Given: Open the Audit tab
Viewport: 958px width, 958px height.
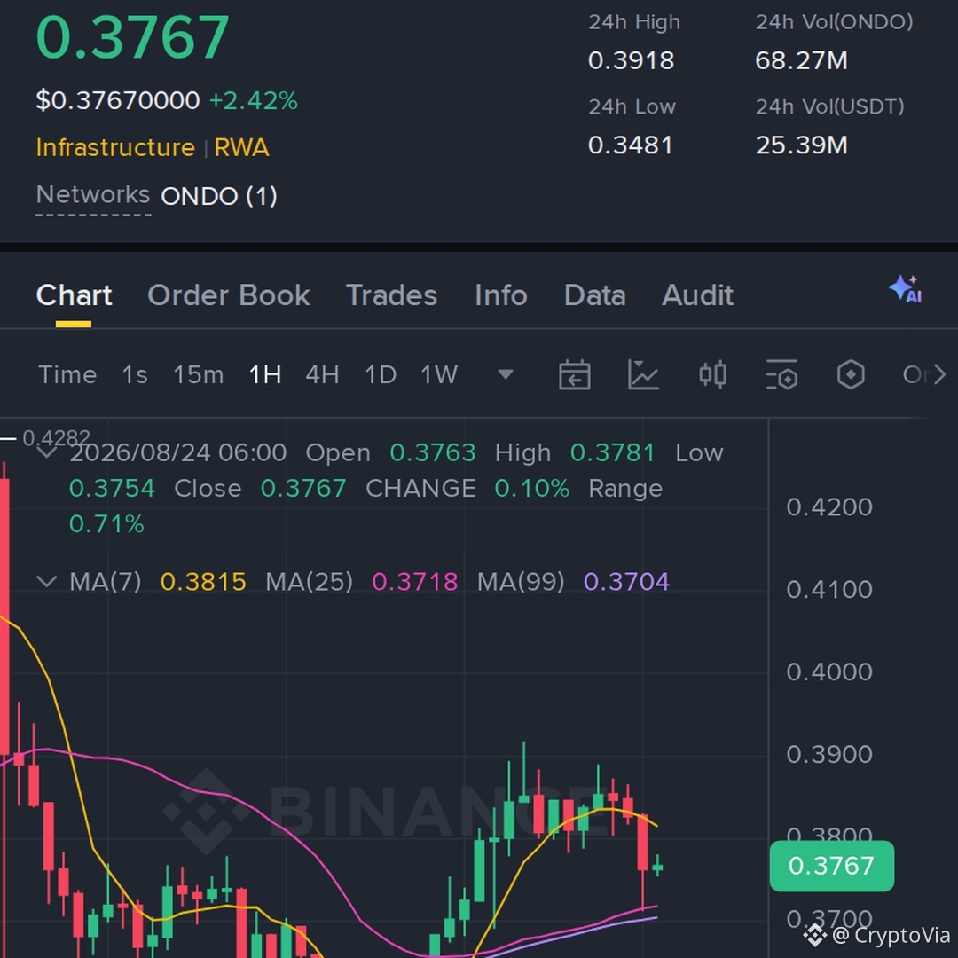Looking at the screenshot, I should click(x=698, y=295).
